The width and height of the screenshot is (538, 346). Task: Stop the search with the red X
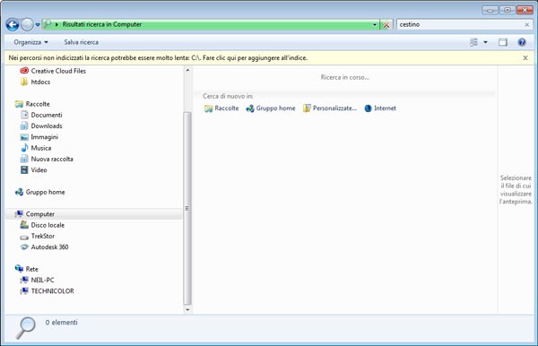(x=386, y=25)
